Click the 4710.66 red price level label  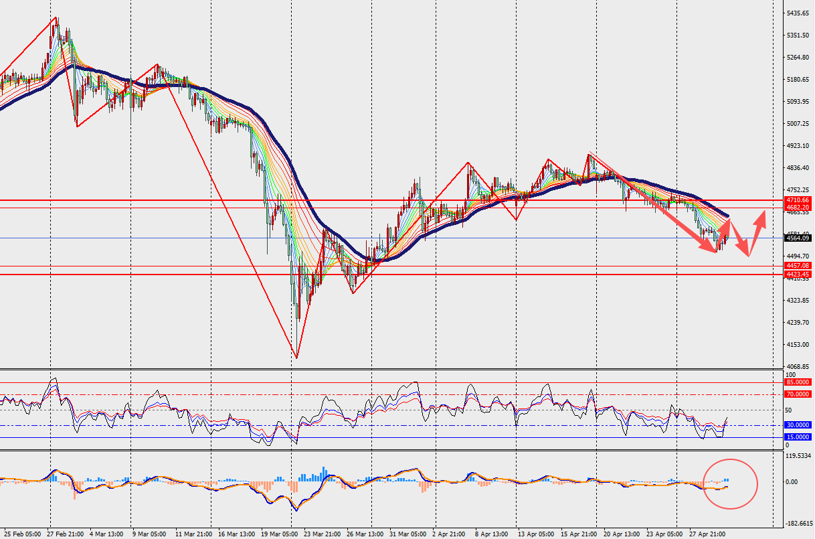(798, 200)
